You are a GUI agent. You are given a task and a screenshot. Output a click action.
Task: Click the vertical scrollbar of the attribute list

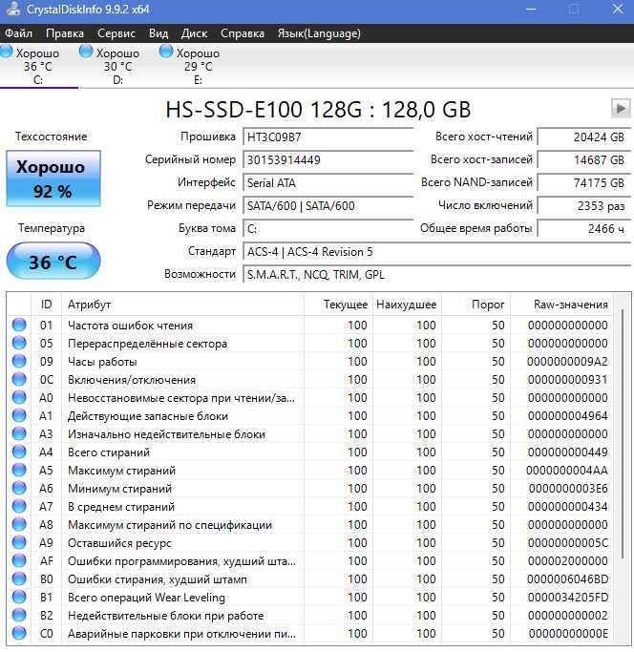623,432
